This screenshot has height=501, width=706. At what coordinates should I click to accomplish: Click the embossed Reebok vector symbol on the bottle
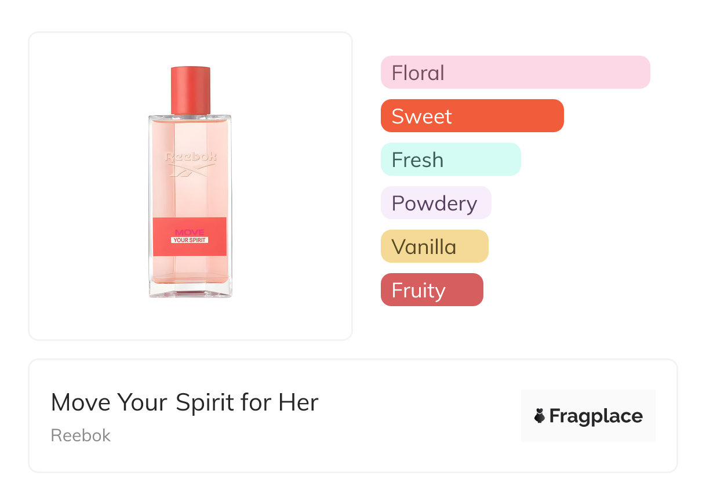(190, 169)
